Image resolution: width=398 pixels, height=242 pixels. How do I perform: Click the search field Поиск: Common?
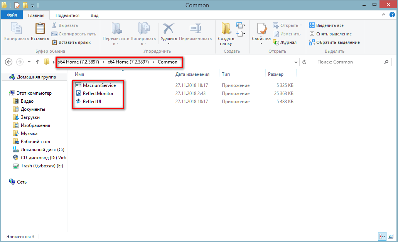349,62
